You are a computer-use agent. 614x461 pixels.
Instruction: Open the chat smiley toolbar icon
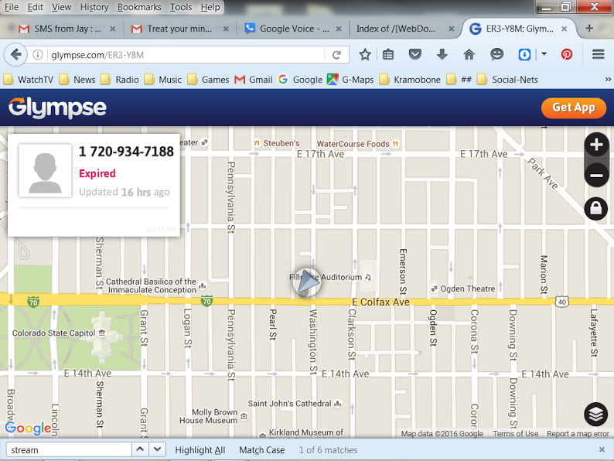tap(496, 54)
